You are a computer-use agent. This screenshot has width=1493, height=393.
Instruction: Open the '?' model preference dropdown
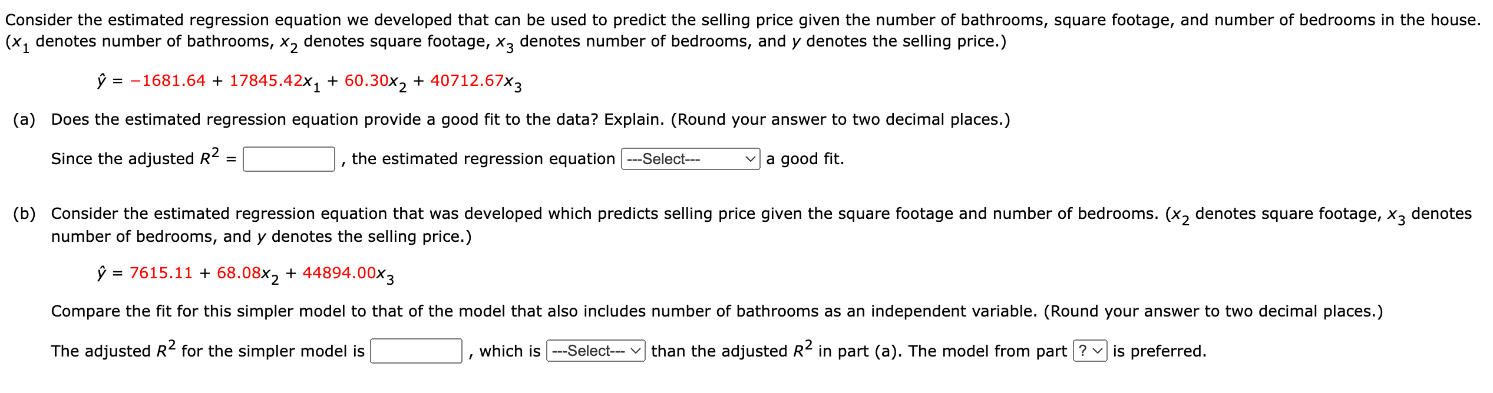(1090, 351)
